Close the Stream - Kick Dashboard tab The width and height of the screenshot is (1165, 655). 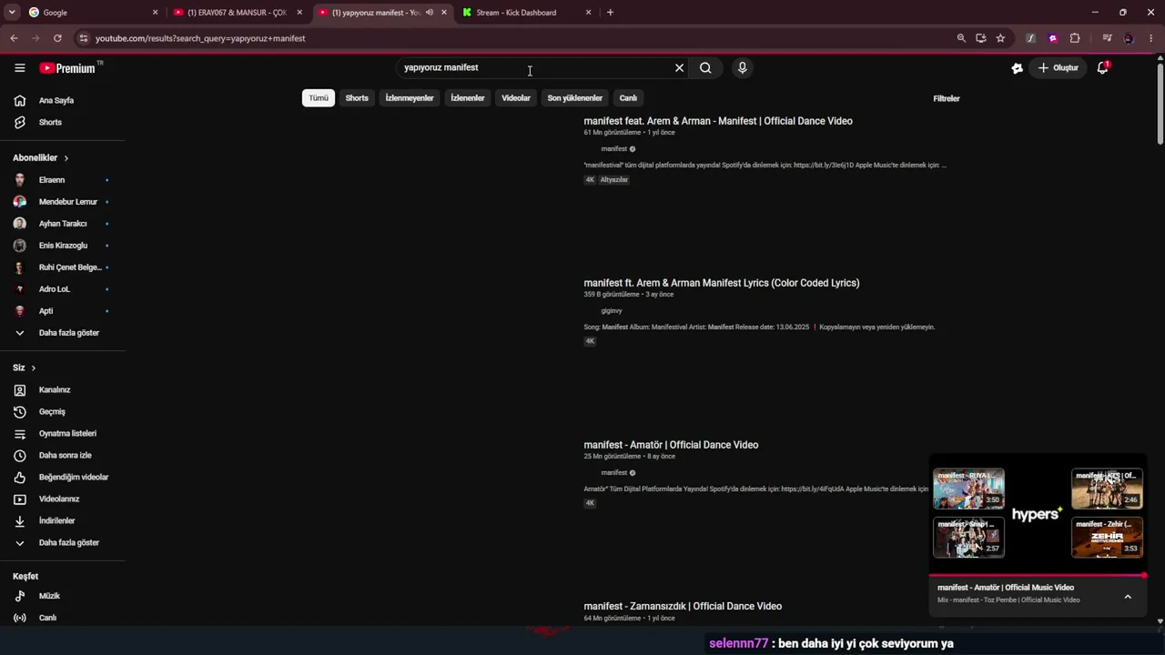(588, 13)
